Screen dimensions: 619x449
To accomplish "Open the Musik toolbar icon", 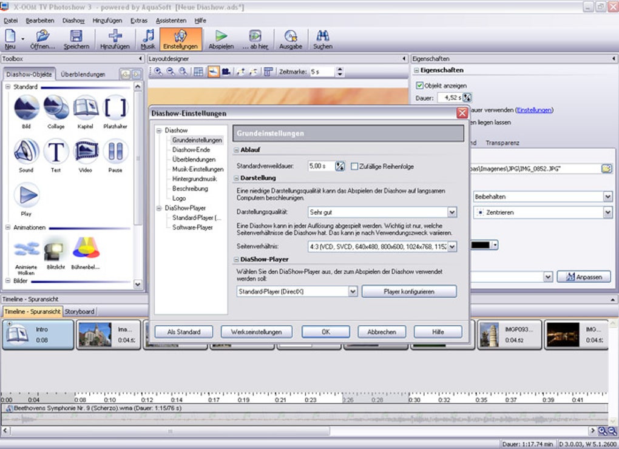I will (148, 36).
